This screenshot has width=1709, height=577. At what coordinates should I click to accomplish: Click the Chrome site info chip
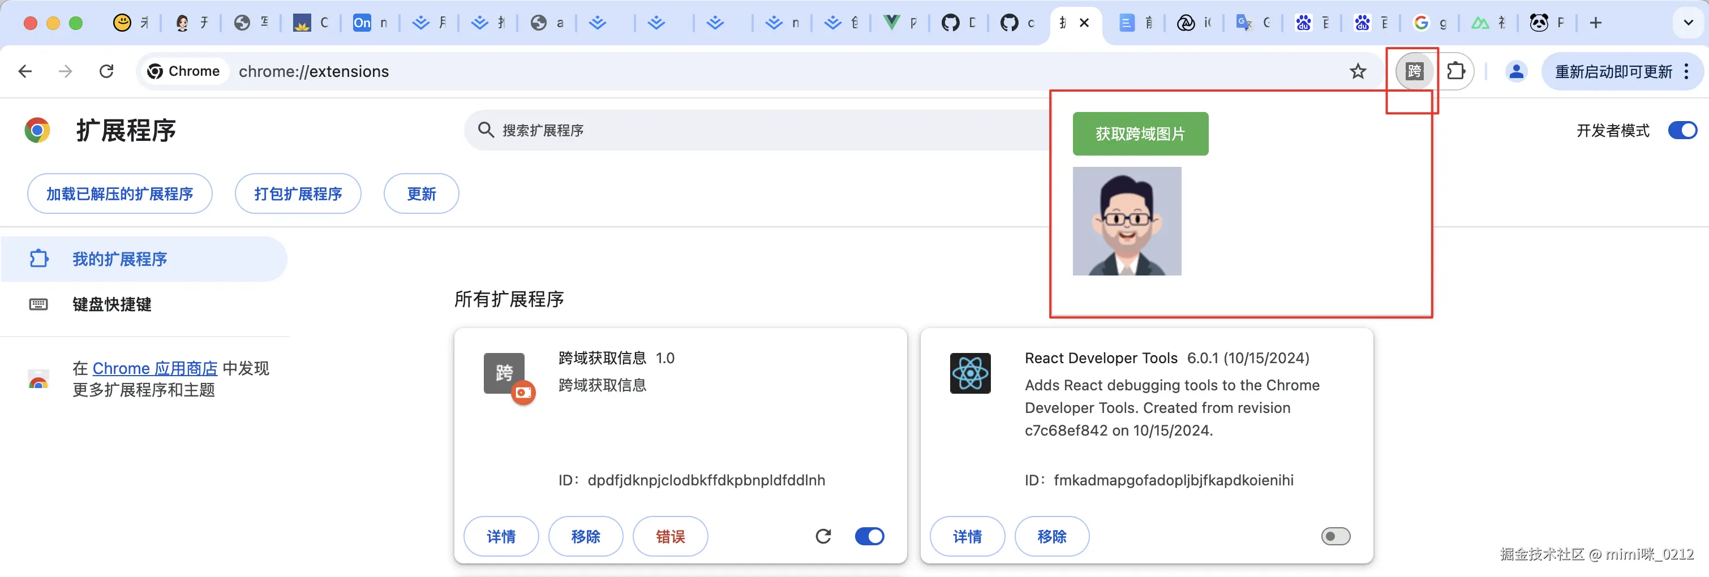point(184,71)
